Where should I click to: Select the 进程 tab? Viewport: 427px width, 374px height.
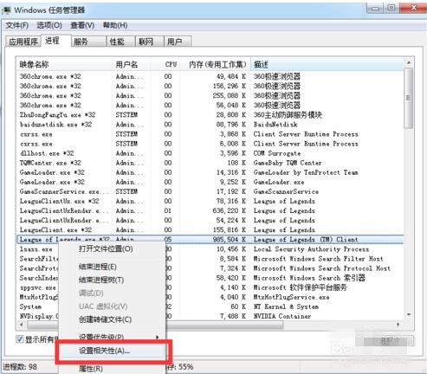pos(55,41)
